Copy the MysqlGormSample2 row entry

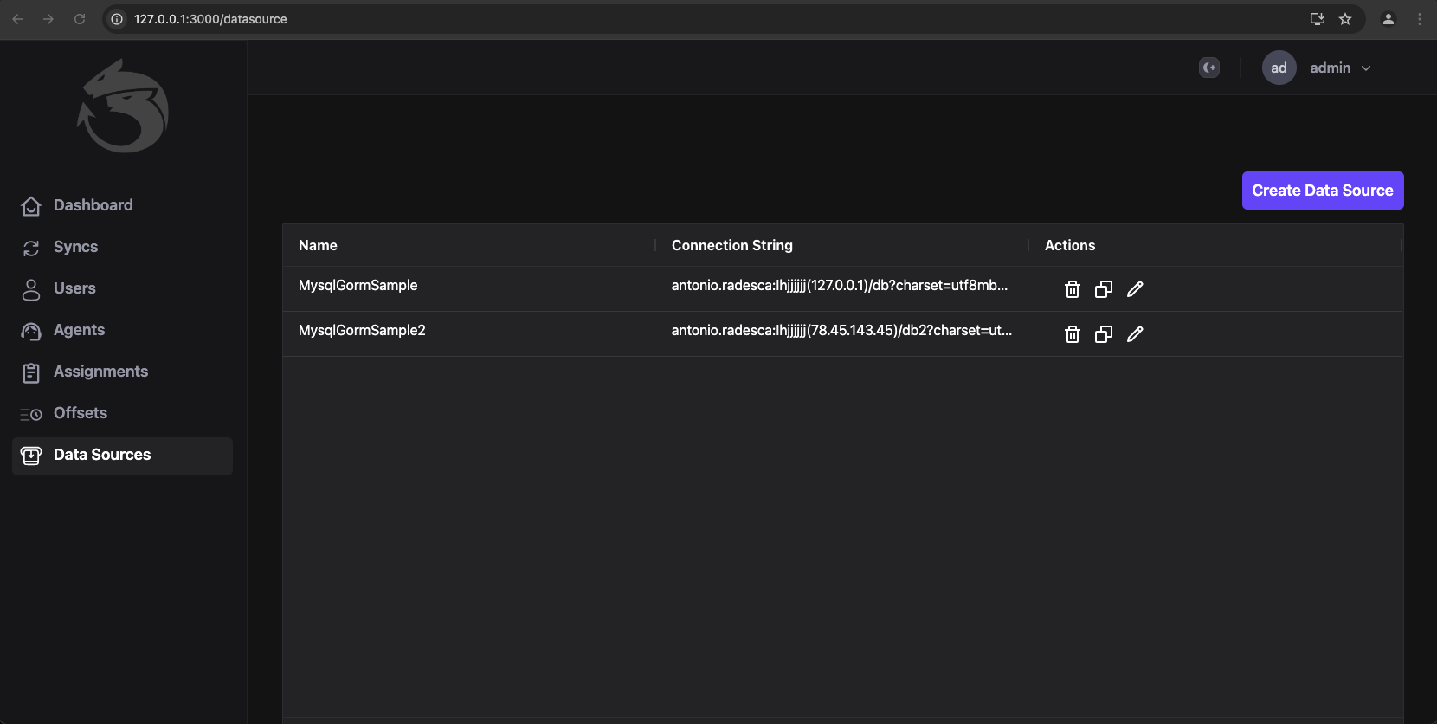click(1103, 334)
